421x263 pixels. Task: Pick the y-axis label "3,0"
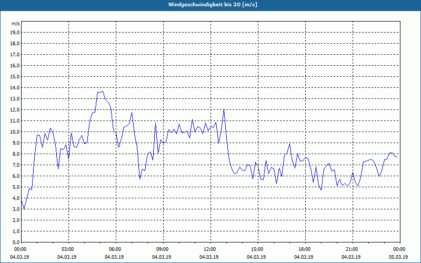(x=16, y=209)
